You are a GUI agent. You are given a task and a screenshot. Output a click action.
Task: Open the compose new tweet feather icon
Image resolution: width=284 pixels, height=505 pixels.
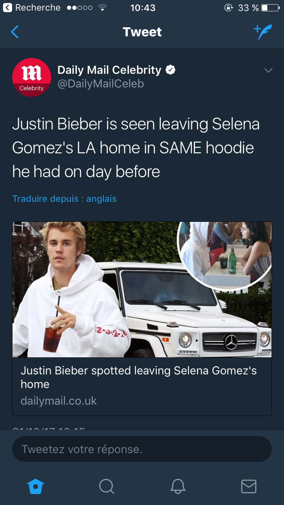(x=263, y=33)
